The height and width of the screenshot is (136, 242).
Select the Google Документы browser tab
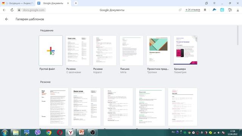coord(53,3)
